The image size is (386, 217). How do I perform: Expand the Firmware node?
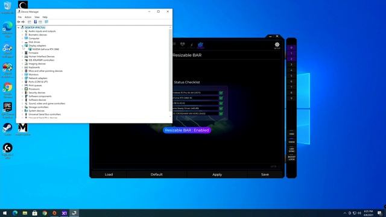pyautogui.click(x=22, y=53)
